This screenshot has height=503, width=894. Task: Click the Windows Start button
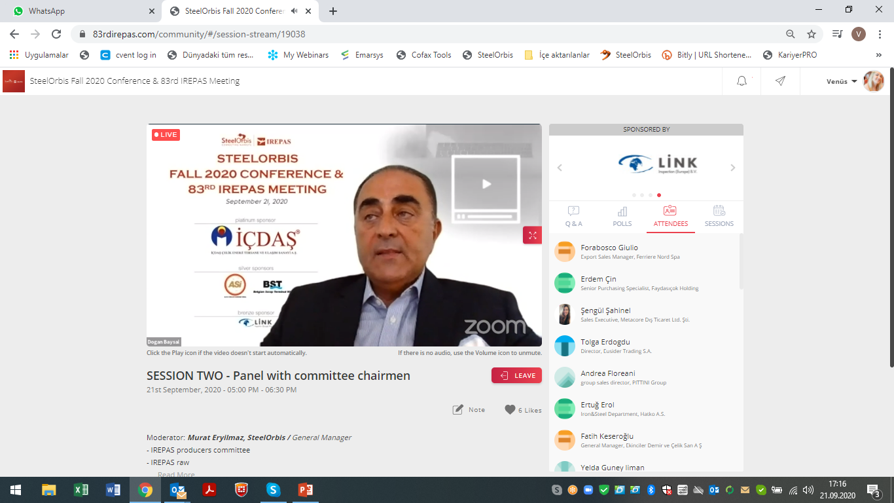pyautogui.click(x=16, y=490)
